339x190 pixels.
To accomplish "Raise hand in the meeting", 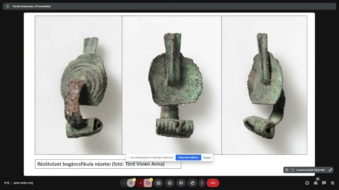I will click(193, 183).
